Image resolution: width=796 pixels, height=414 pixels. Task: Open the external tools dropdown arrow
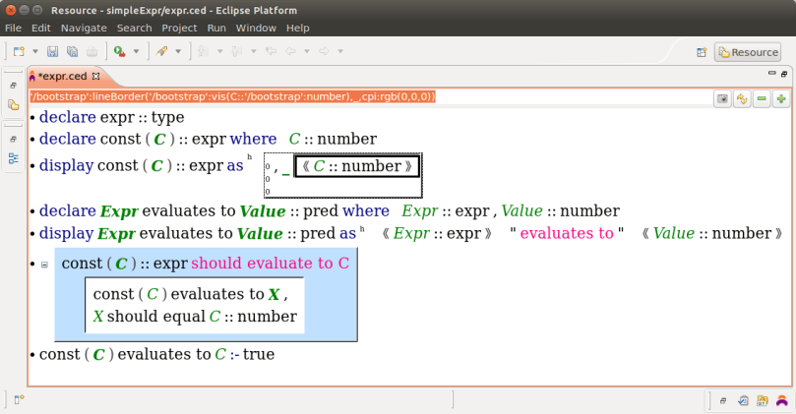point(178,51)
